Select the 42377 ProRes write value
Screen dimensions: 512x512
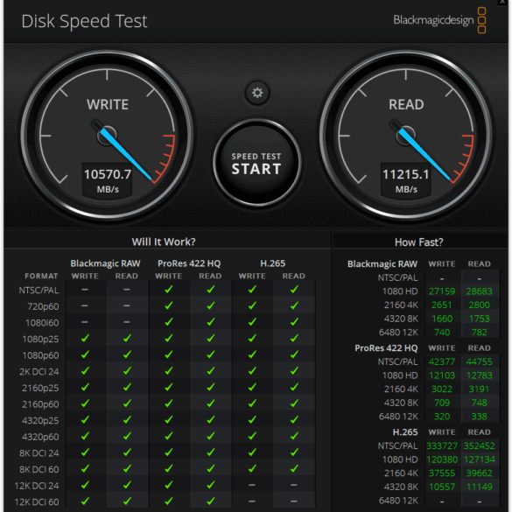442,361
